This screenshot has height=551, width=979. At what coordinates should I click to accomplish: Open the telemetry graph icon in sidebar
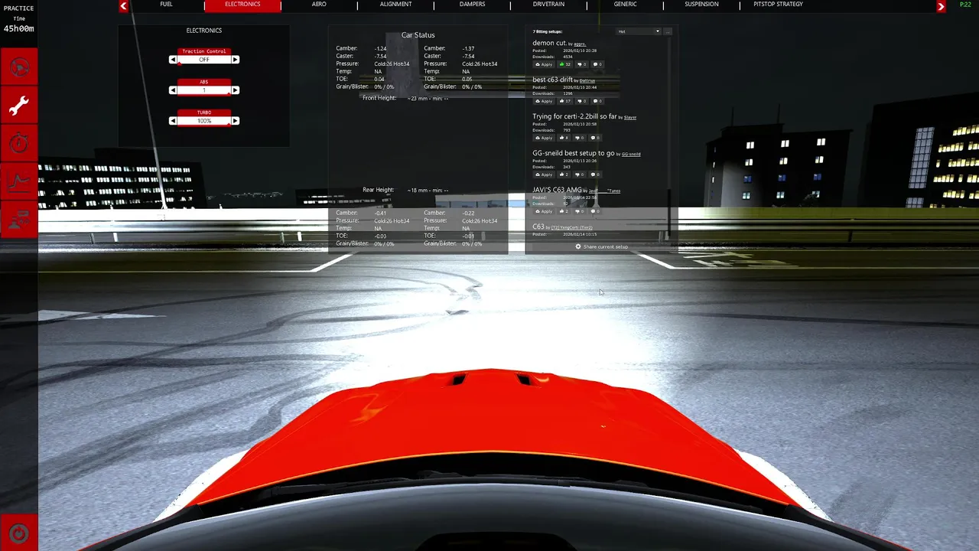point(18,181)
